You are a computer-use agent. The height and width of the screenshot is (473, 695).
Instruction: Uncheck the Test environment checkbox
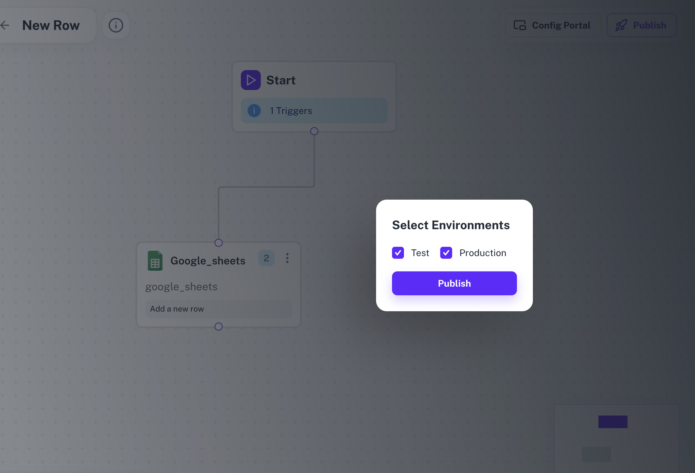(x=398, y=253)
